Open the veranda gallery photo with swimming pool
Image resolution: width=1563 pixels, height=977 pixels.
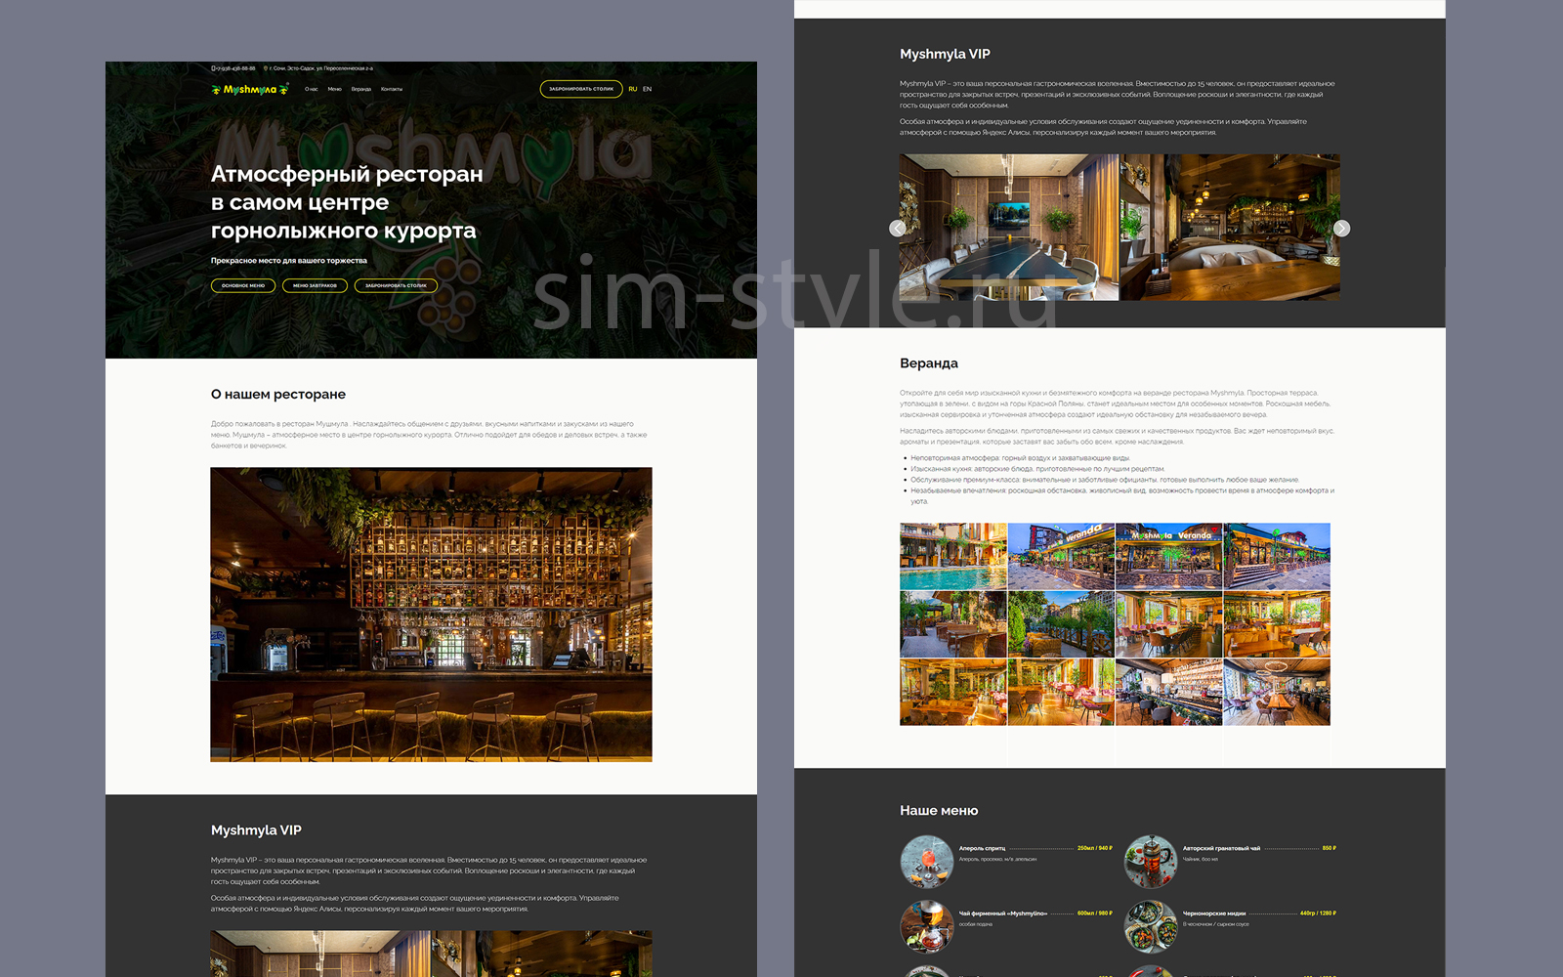coord(953,556)
